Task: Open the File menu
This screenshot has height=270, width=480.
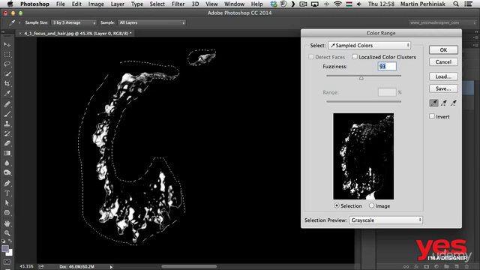Action: click(60, 4)
